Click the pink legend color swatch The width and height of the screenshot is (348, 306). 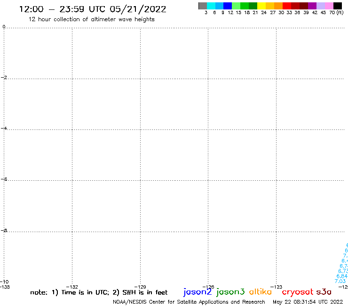329,6
